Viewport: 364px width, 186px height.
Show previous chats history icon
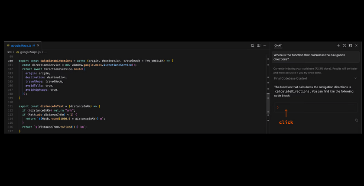pyautogui.click(x=344, y=45)
